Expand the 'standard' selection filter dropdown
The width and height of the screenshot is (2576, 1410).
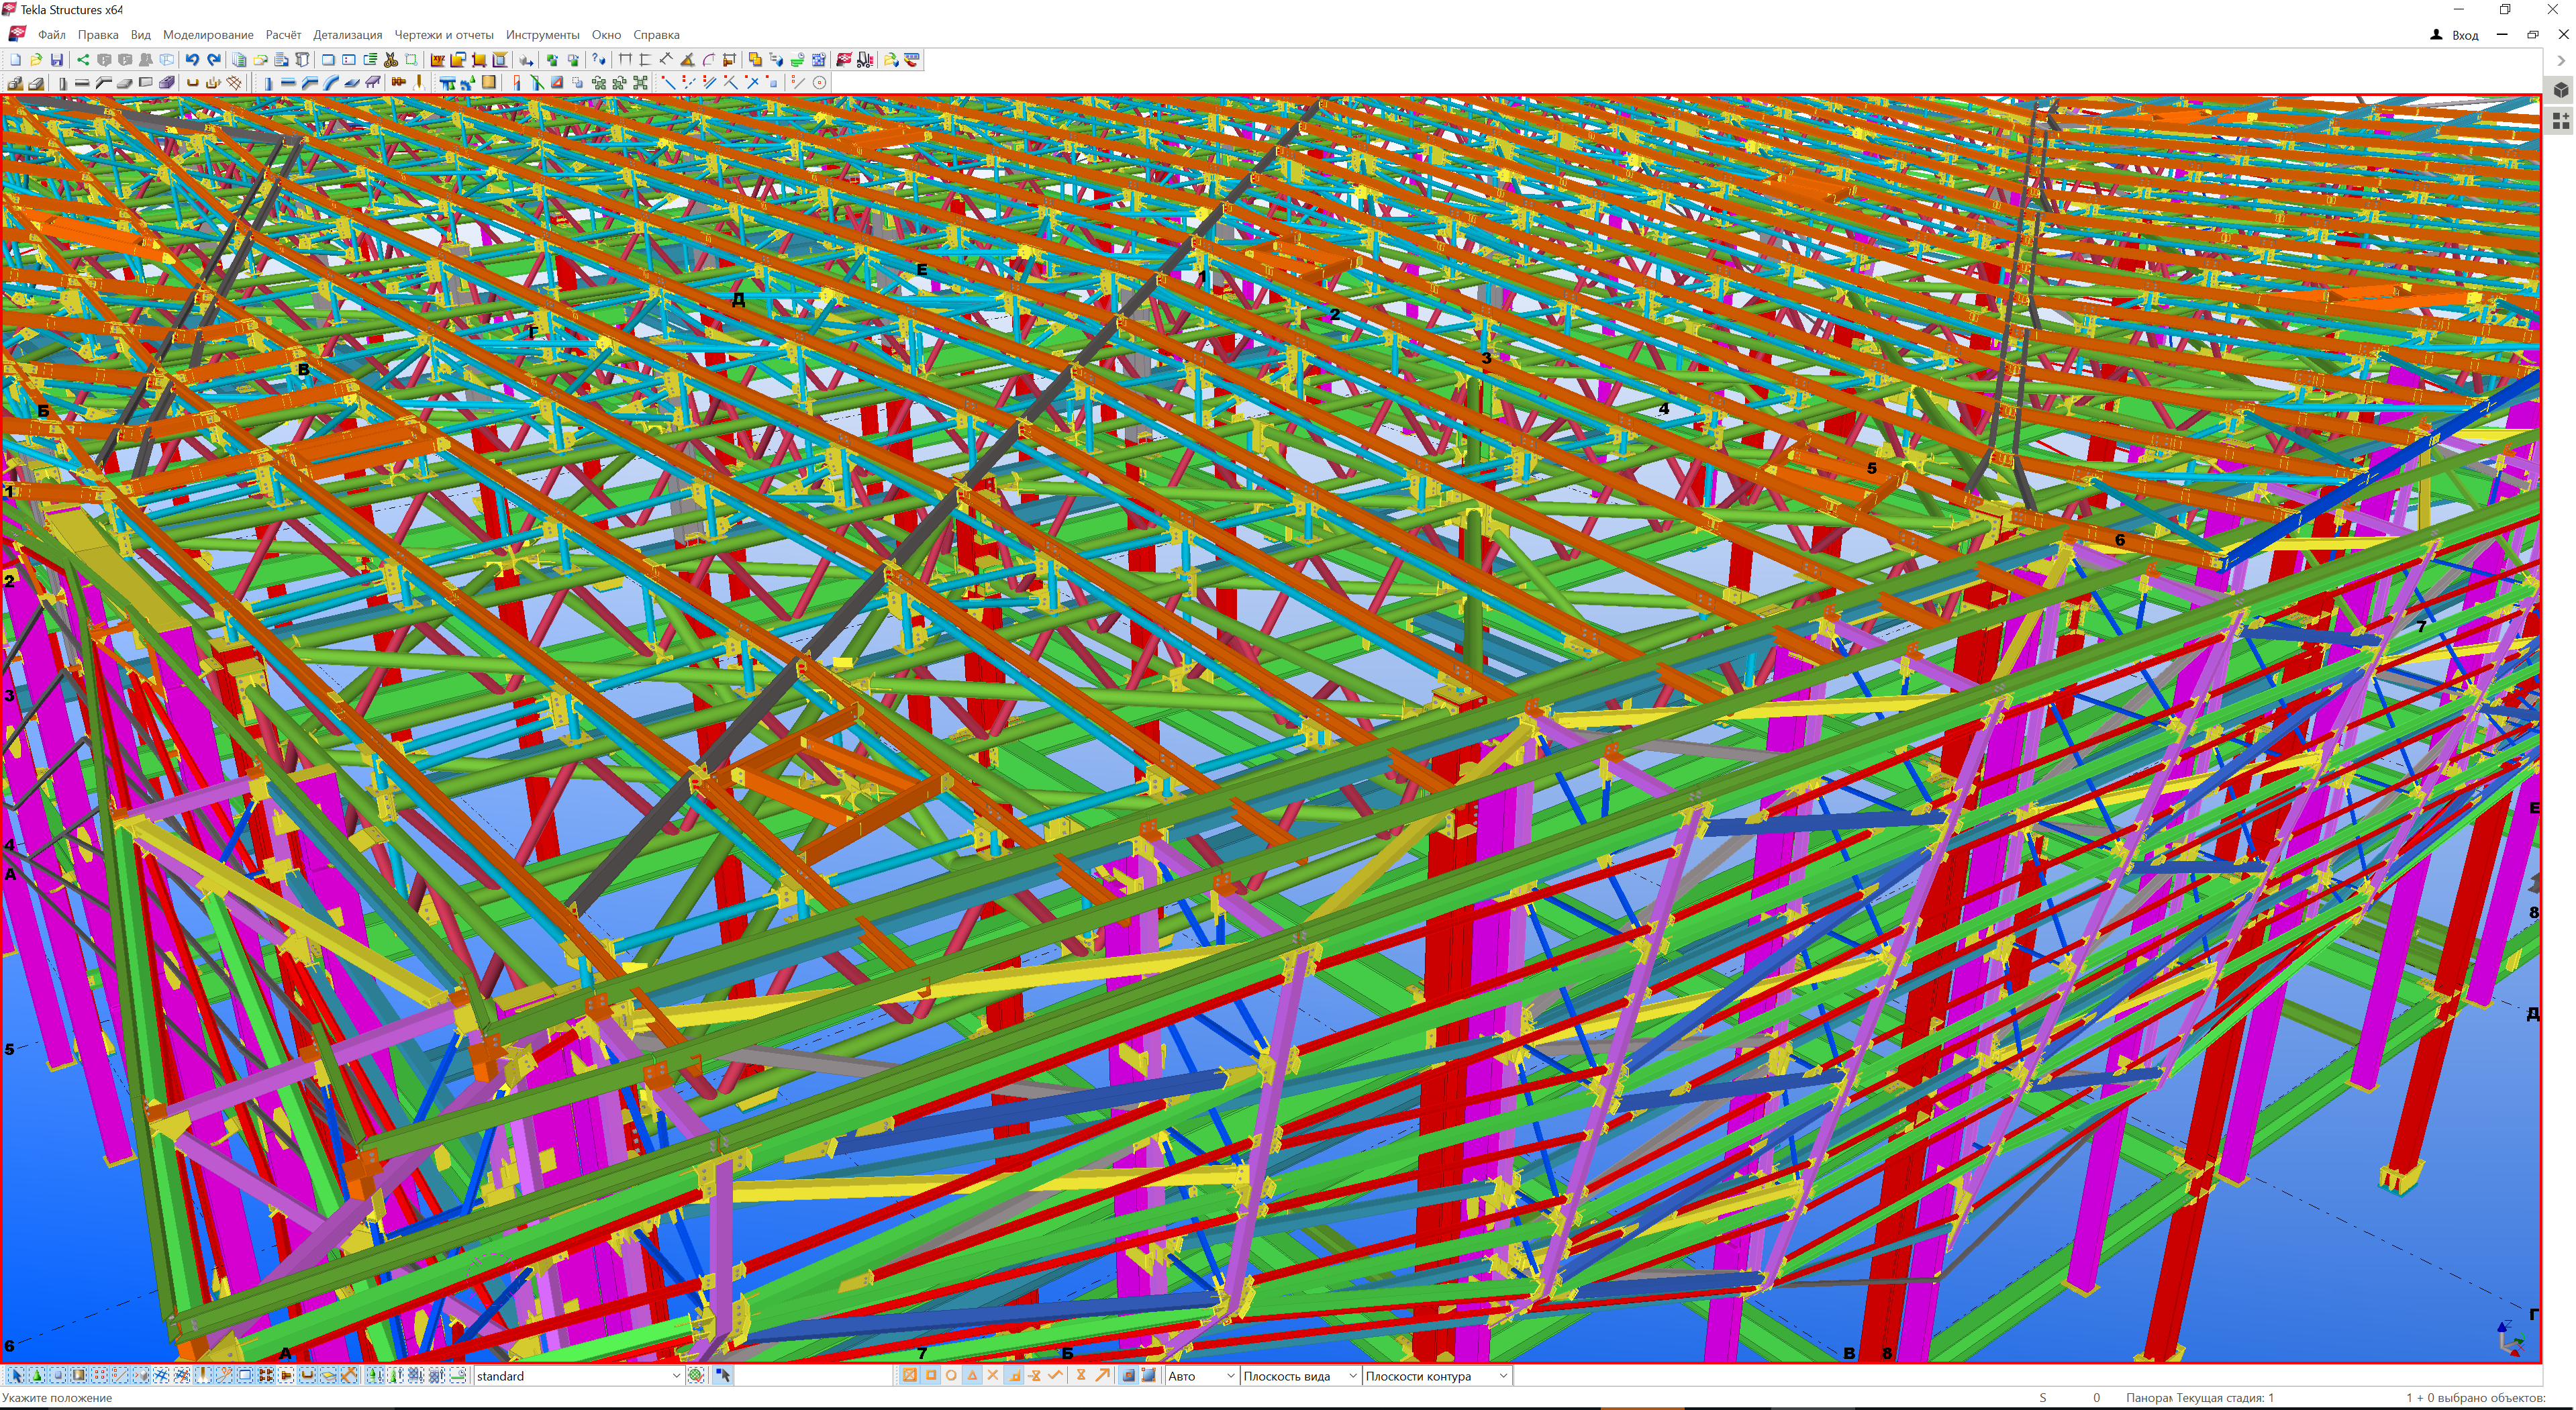[x=676, y=1376]
